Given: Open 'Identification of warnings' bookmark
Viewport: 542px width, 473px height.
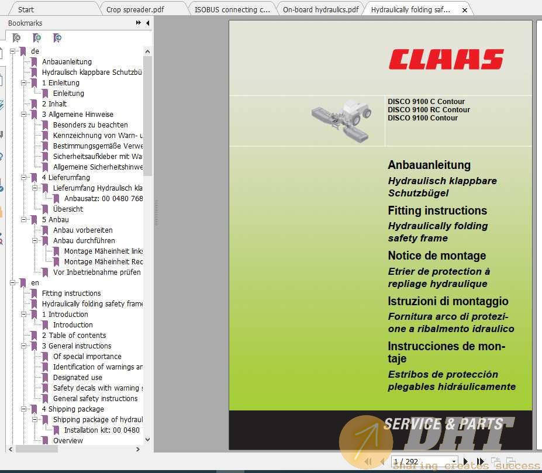Looking at the screenshot, I should point(98,367).
